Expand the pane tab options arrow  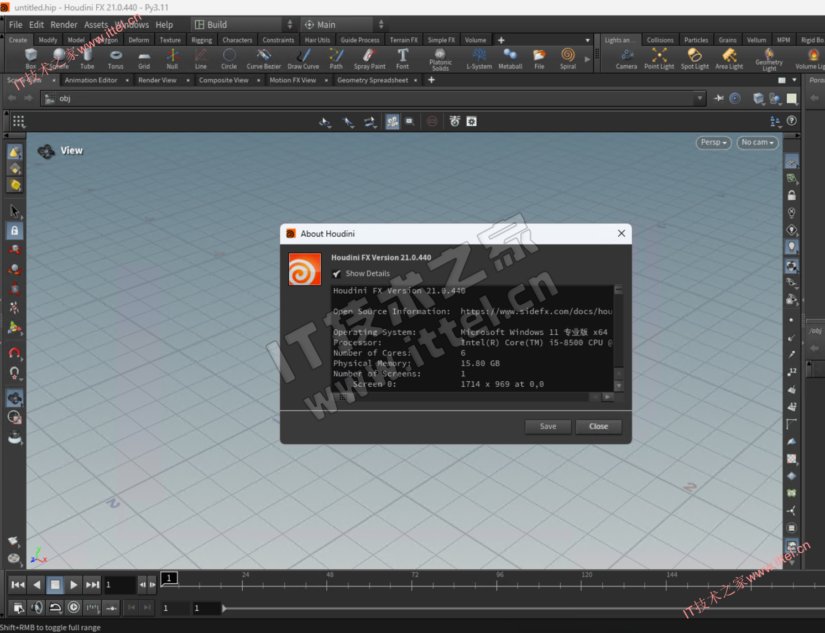coord(795,80)
